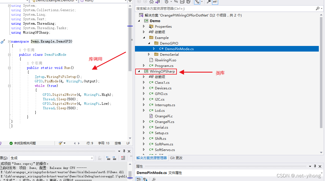The width and height of the screenshot is (325, 181).
Task: Collapse the namespace Demo.Example.DemoGPIO block
Action: pyautogui.click(x=9, y=41)
